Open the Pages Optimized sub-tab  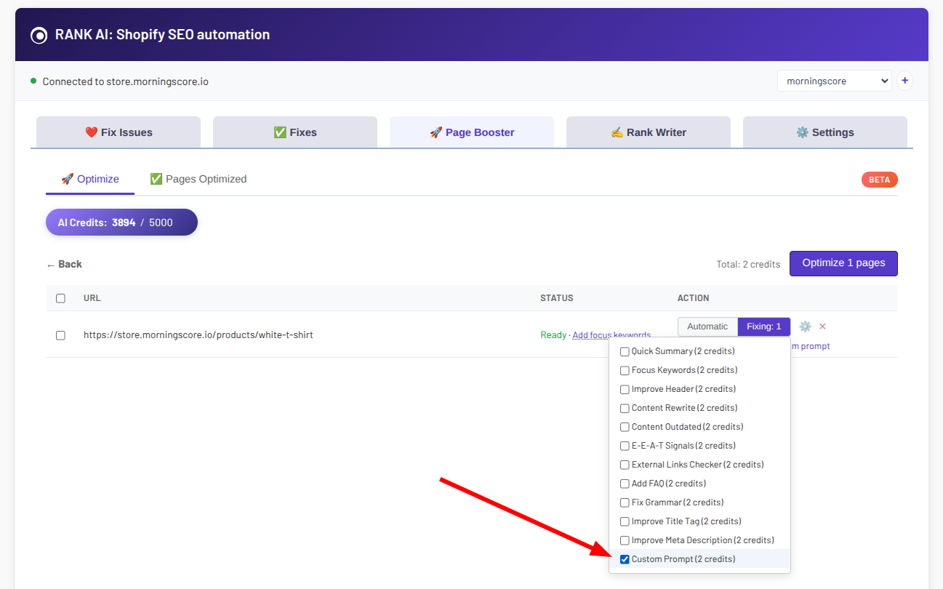click(x=198, y=179)
